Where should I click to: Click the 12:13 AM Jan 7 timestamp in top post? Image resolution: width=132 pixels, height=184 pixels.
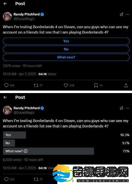19,74
